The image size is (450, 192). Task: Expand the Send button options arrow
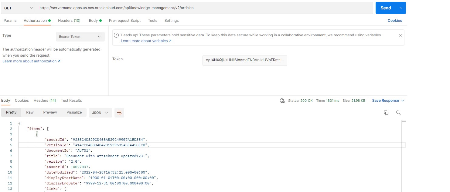click(401, 8)
